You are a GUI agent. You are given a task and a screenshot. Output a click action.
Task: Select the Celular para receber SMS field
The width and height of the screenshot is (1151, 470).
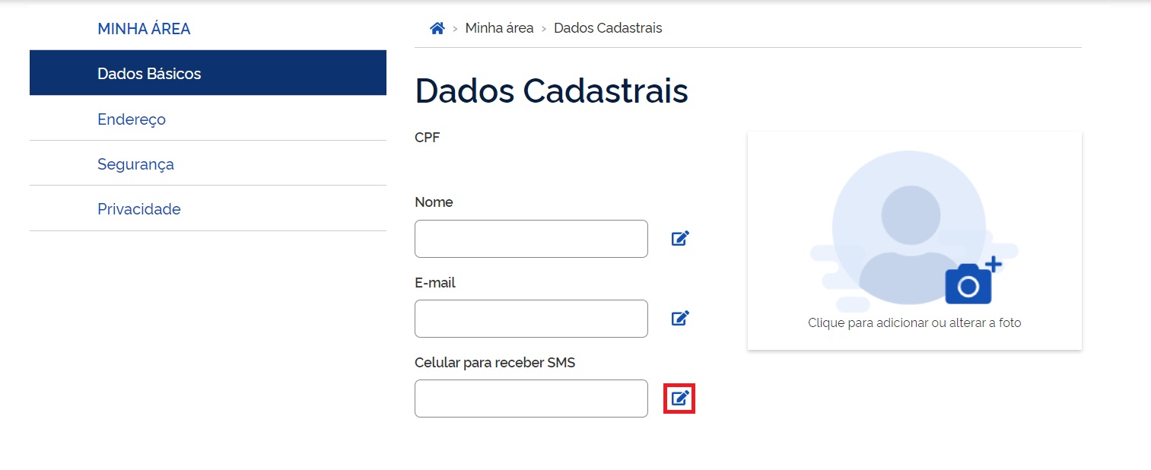pyautogui.click(x=531, y=399)
